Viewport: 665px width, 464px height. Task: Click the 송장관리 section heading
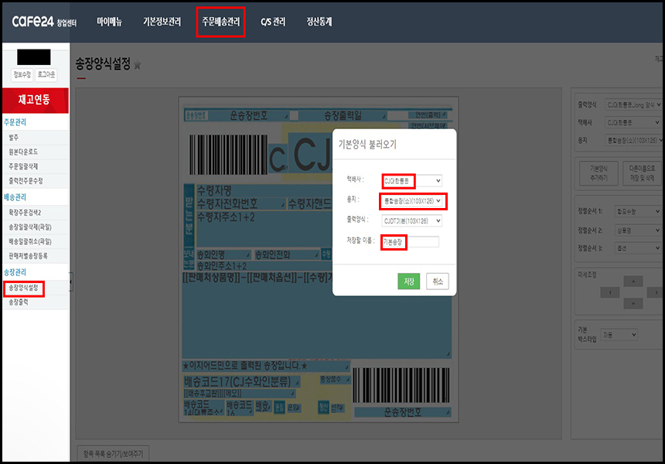click(x=15, y=272)
